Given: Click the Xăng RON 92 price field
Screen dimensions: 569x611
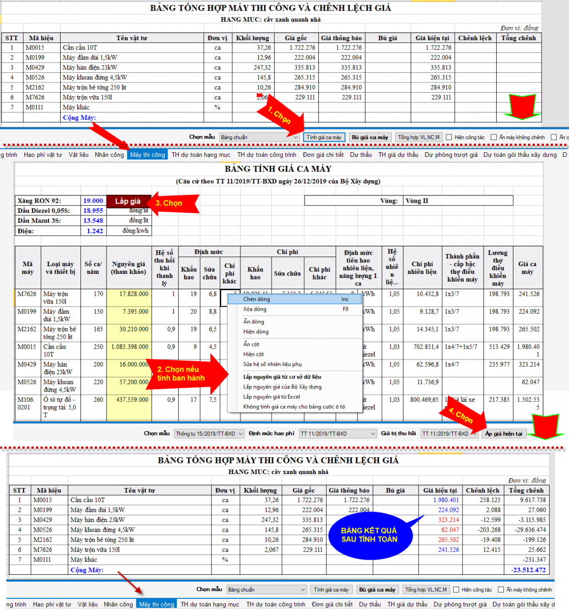Looking at the screenshot, I should pyautogui.click(x=93, y=201).
